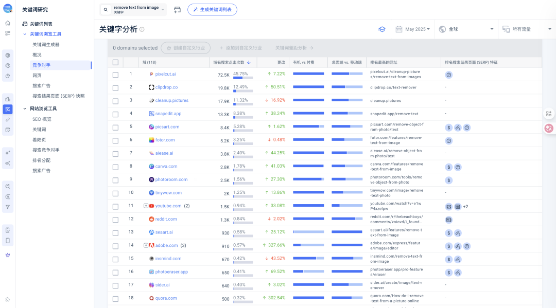Click the grid widget icon on right edge

point(549,114)
